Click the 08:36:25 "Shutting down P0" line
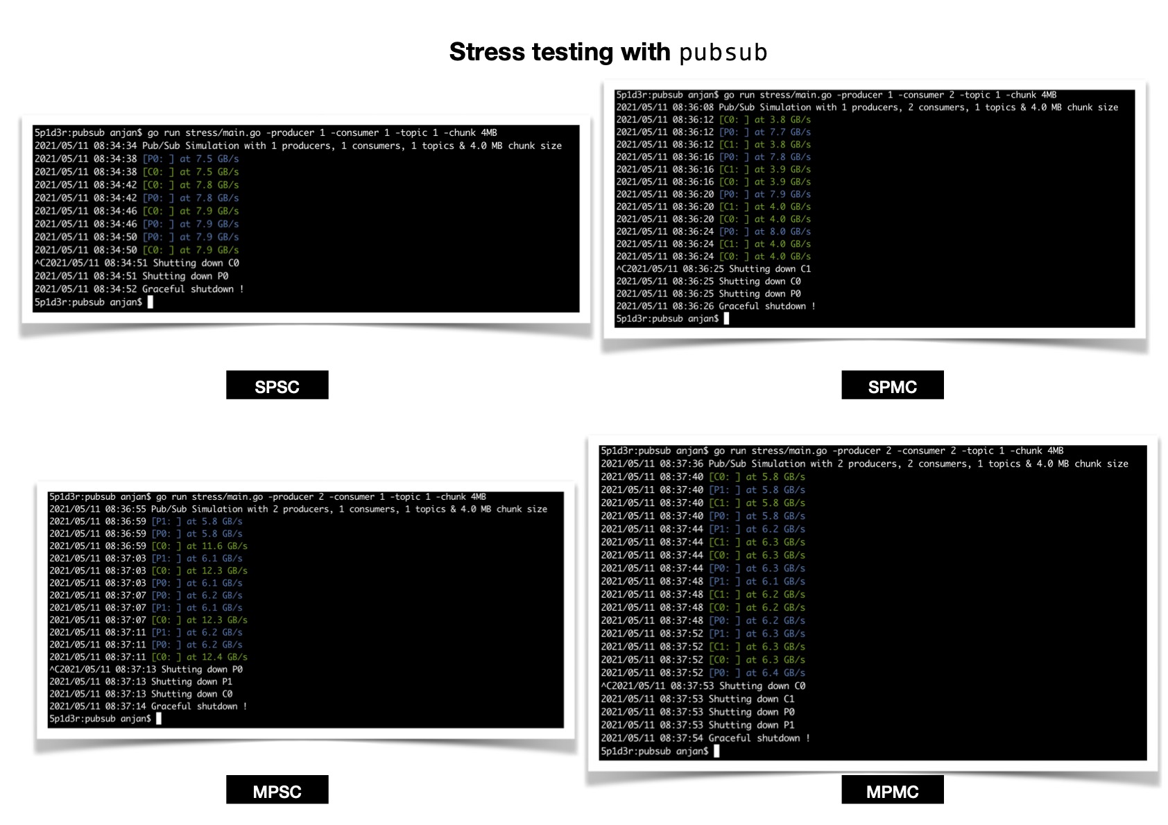 tap(708, 294)
